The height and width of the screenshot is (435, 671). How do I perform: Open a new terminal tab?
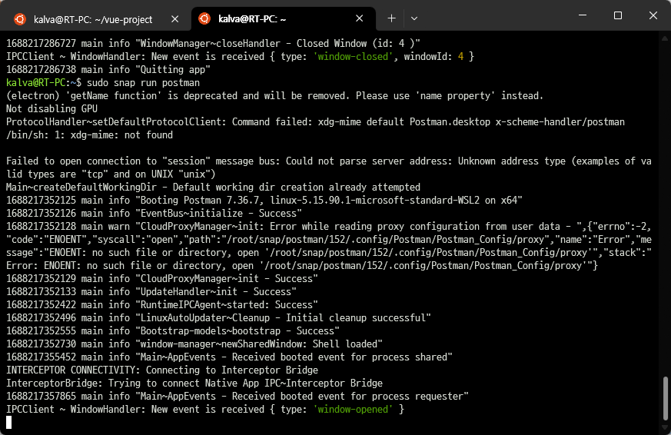coord(391,18)
